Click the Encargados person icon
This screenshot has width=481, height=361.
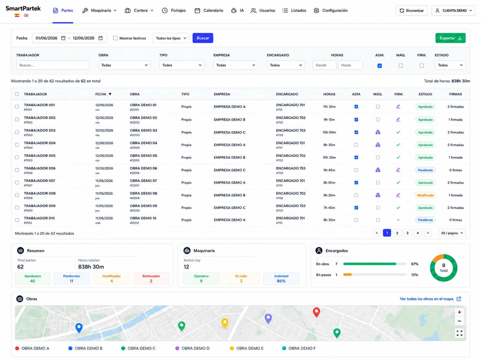pyautogui.click(x=319, y=251)
